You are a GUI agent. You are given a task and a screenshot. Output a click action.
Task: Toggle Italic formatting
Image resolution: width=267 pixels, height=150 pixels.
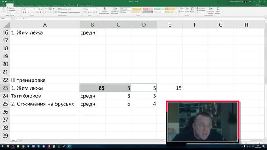click(x=26, y=12)
